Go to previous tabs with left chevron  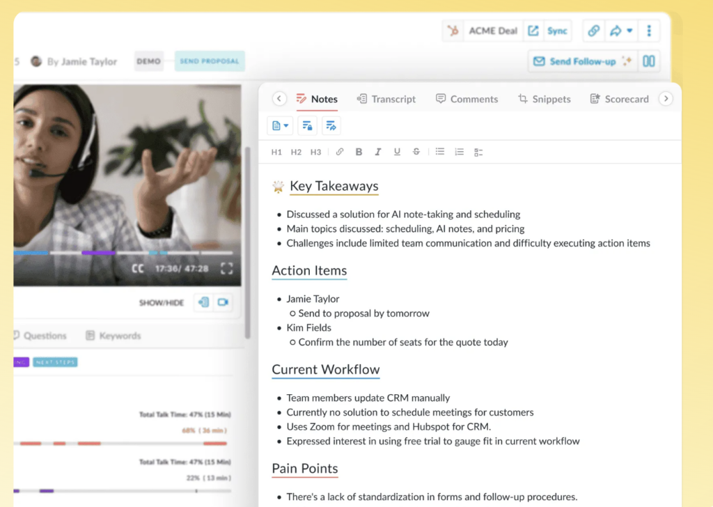279,99
